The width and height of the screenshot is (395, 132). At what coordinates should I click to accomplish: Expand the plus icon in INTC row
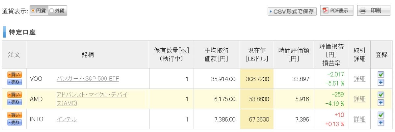(x=381, y=123)
